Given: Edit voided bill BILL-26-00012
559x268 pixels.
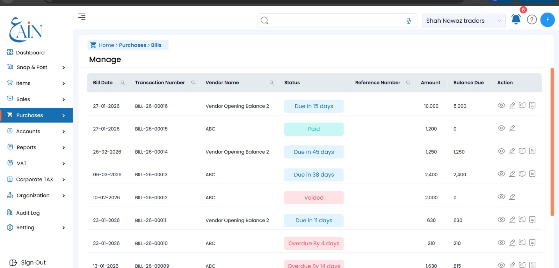Looking at the screenshot, I should pos(512,197).
